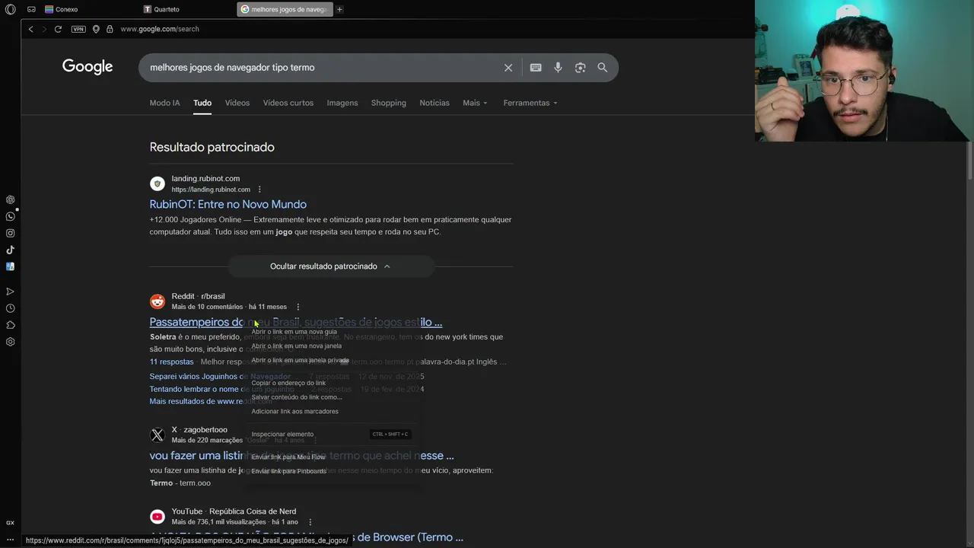Click the X result favicon
Screen dimensions: 974x548
click(158, 435)
